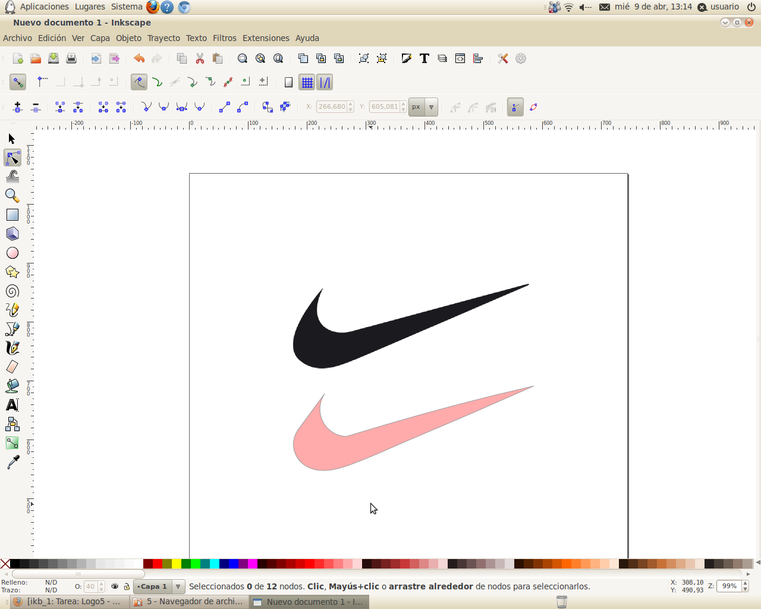Viewport: 761px width, 609px height.
Task: Open the Filtros menu
Action: click(224, 38)
